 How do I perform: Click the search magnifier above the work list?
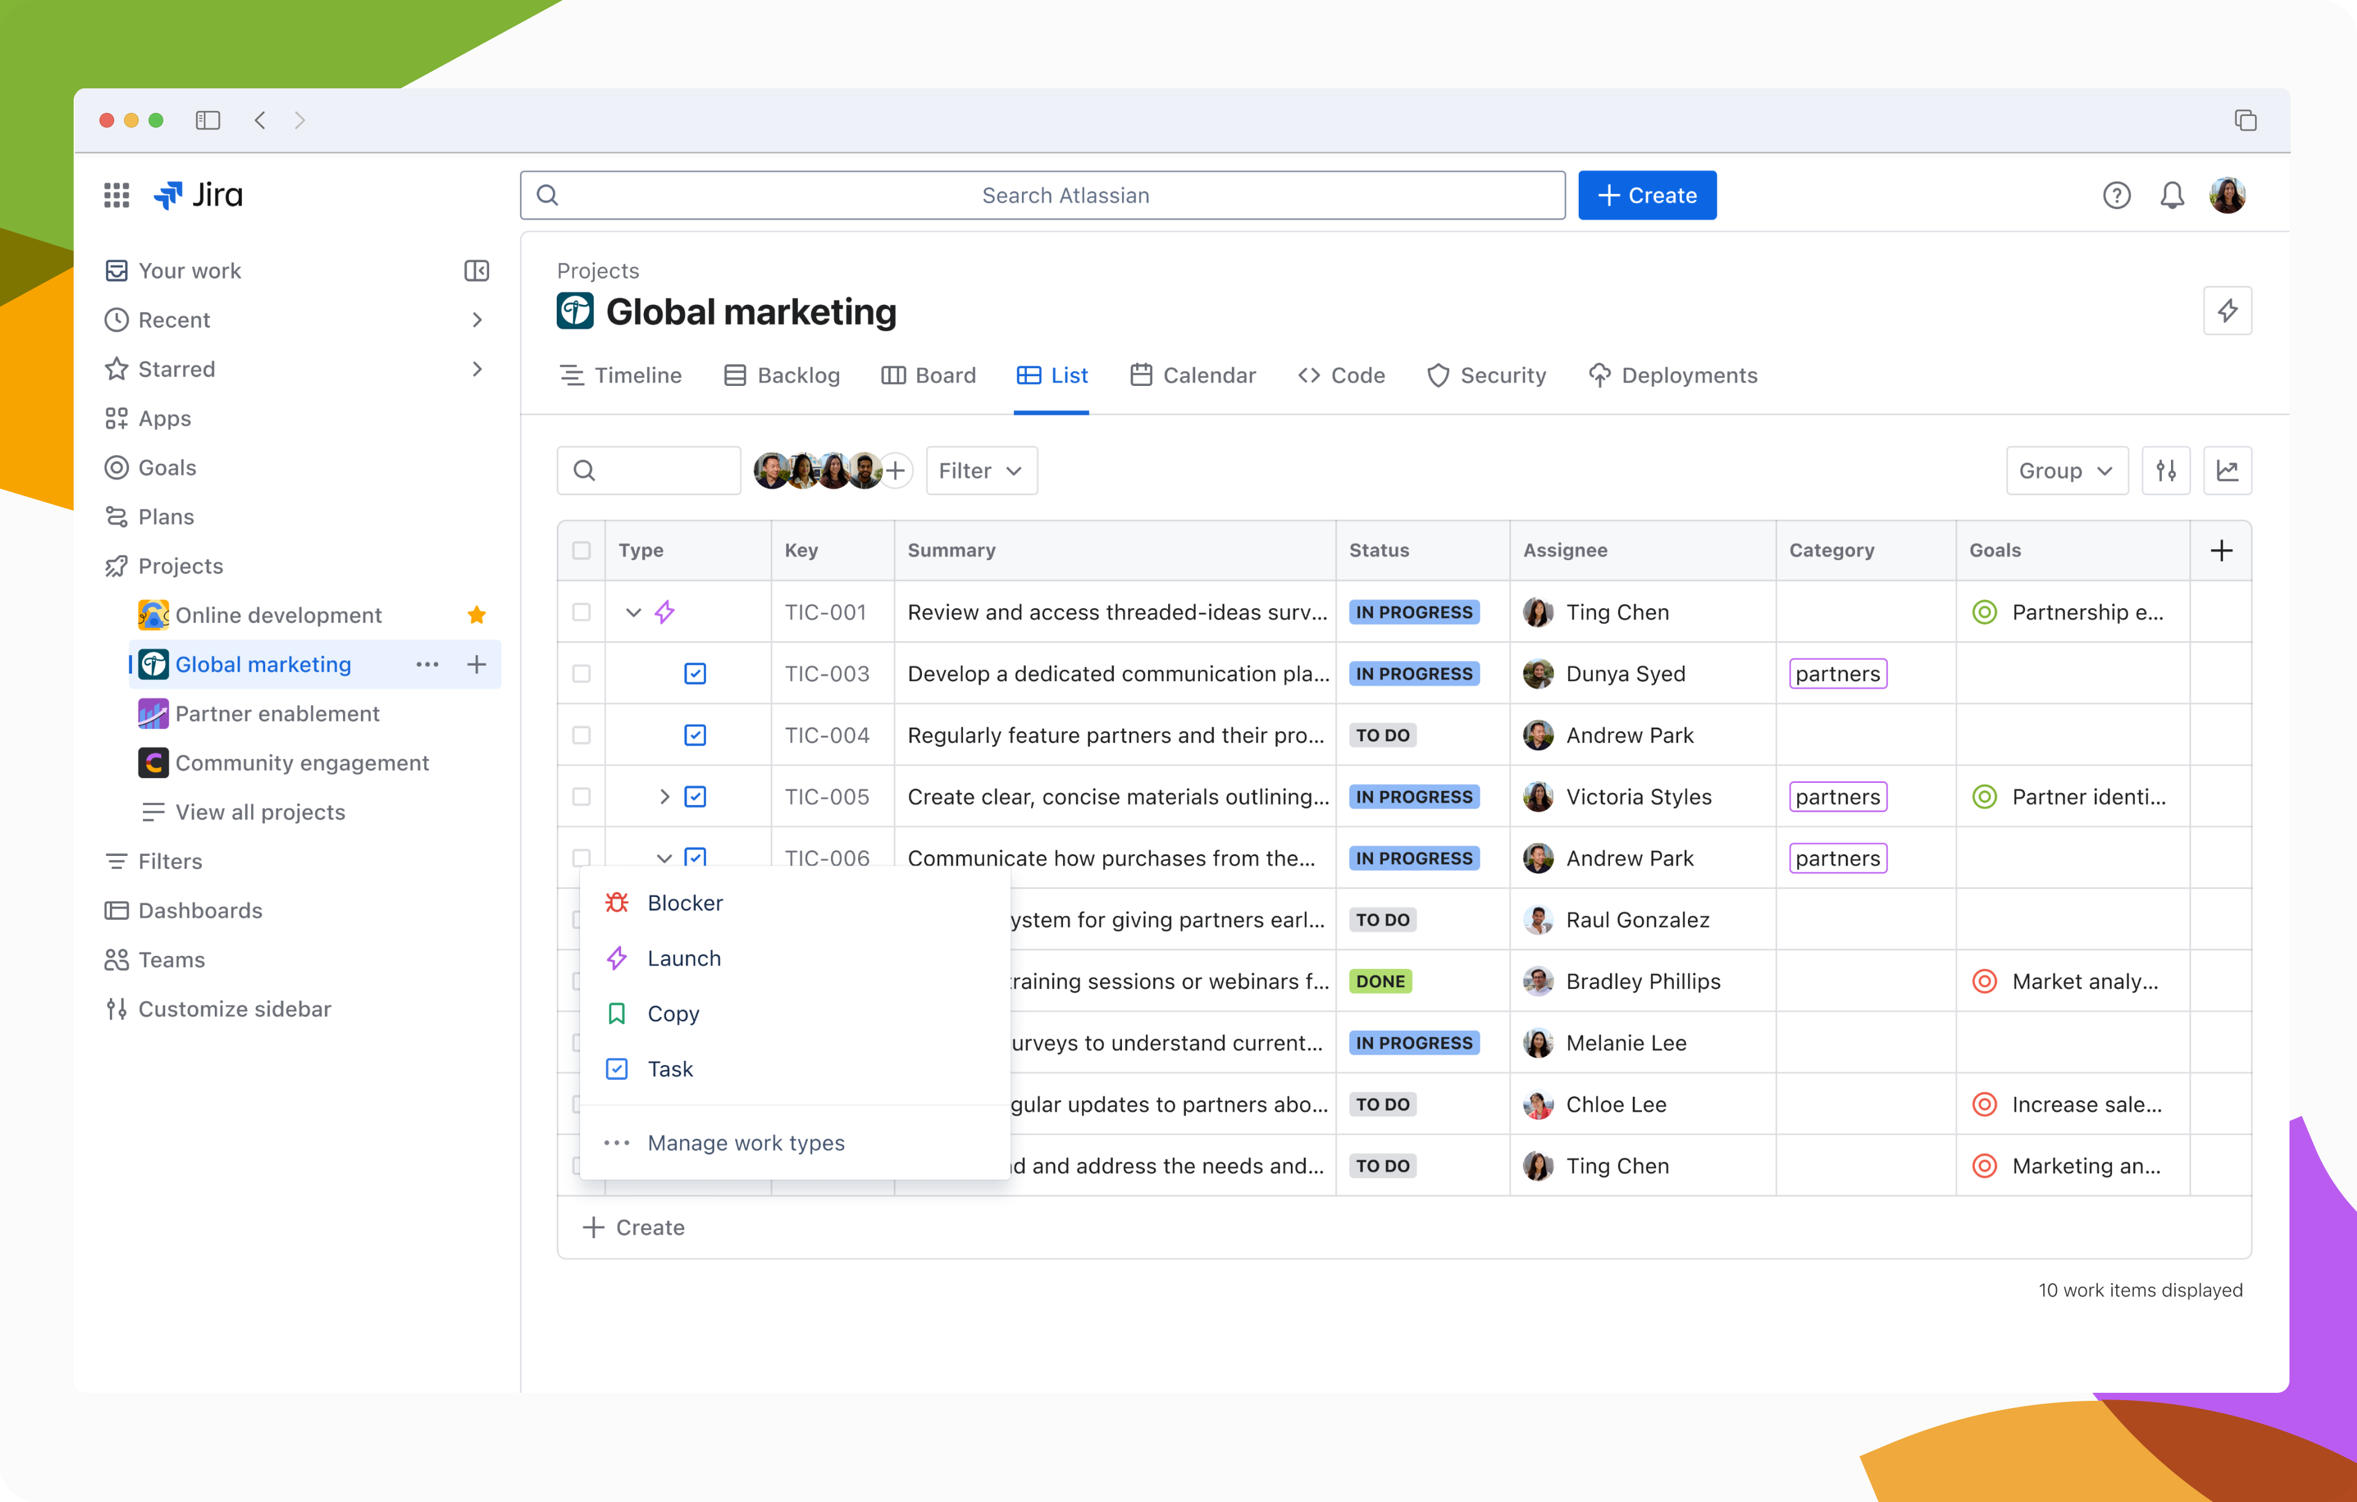(x=584, y=471)
